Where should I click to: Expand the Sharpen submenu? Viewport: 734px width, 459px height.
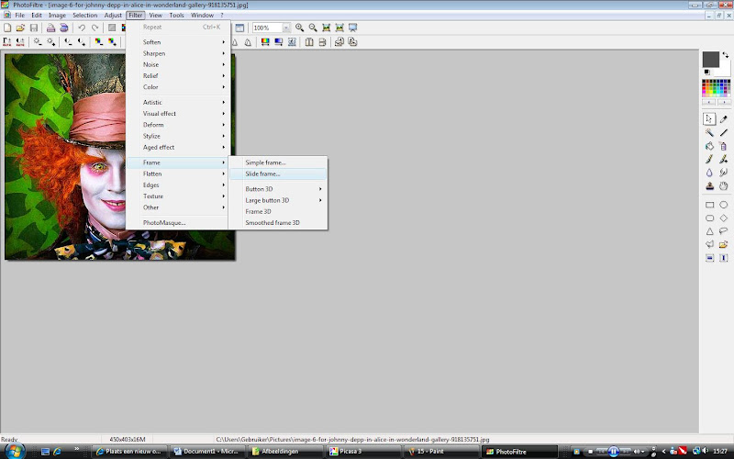tap(178, 53)
